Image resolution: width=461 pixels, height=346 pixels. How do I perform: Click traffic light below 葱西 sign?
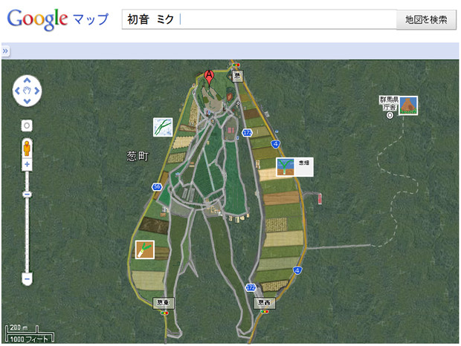click(x=265, y=312)
